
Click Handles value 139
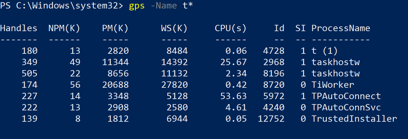click(29, 119)
